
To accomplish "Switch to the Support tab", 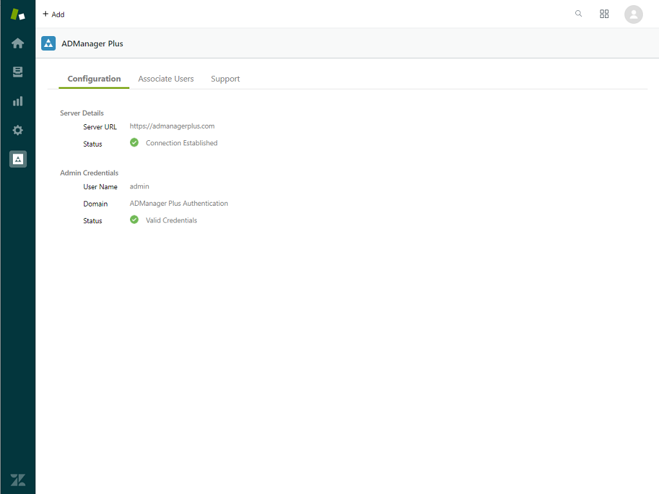I will 225,79.
